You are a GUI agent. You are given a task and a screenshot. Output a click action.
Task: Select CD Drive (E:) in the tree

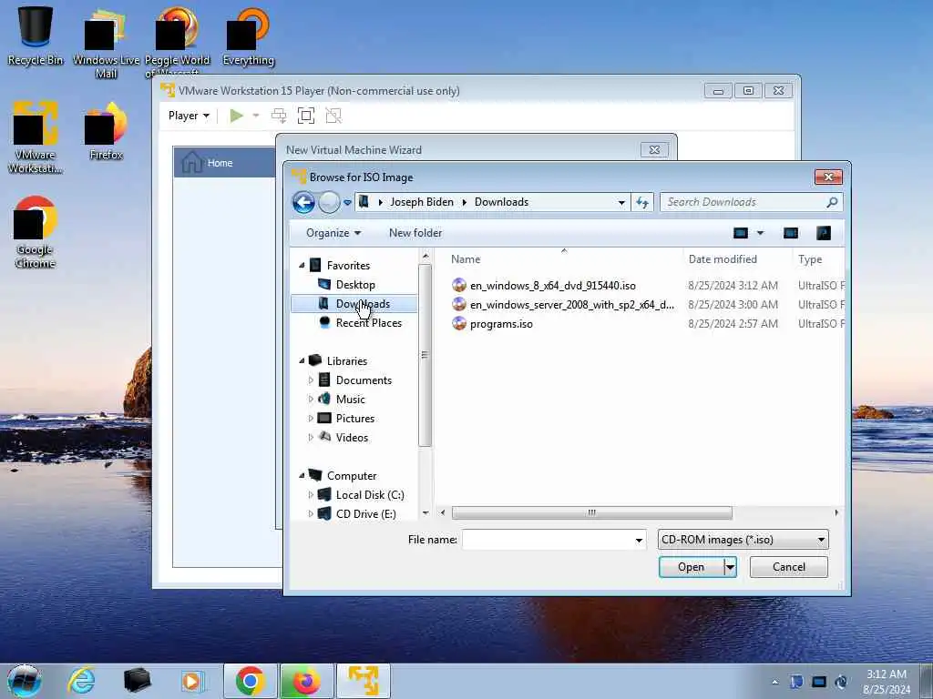365,514
